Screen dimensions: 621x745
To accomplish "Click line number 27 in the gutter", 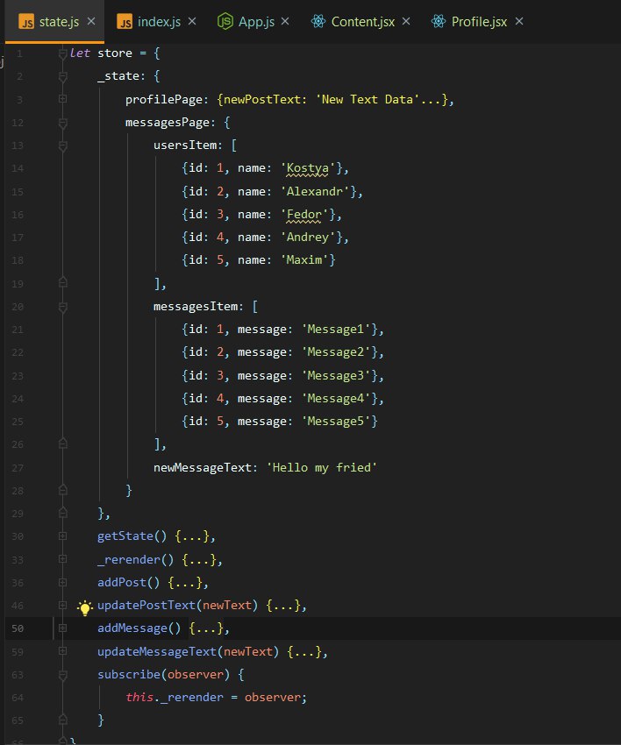I will (x=18, y=467).
